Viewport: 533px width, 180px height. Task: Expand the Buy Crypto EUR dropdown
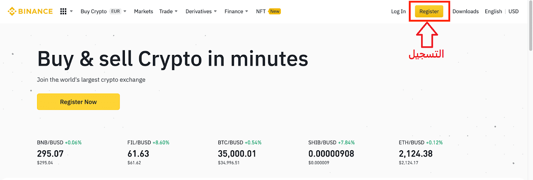point(103,11)
